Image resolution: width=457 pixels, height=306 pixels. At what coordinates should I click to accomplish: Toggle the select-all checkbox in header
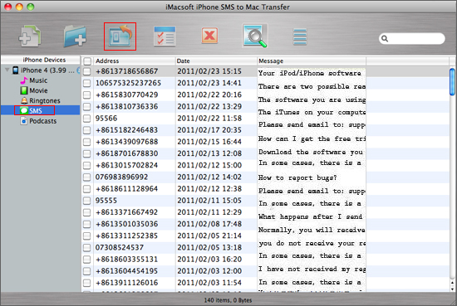(87, 61)
